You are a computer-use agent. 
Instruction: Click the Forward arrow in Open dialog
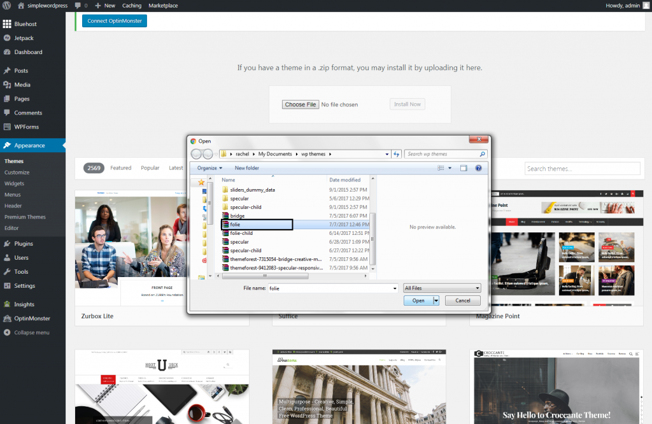(x=208, y=154)
